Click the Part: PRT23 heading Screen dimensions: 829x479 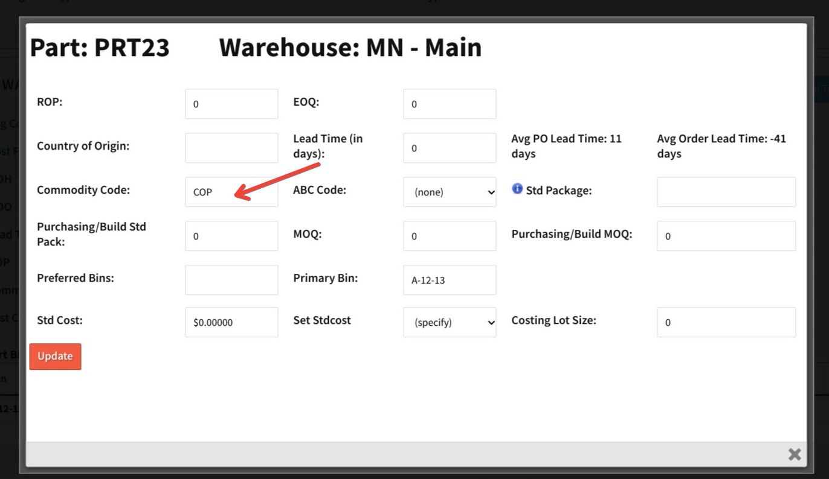click(100, 48)
